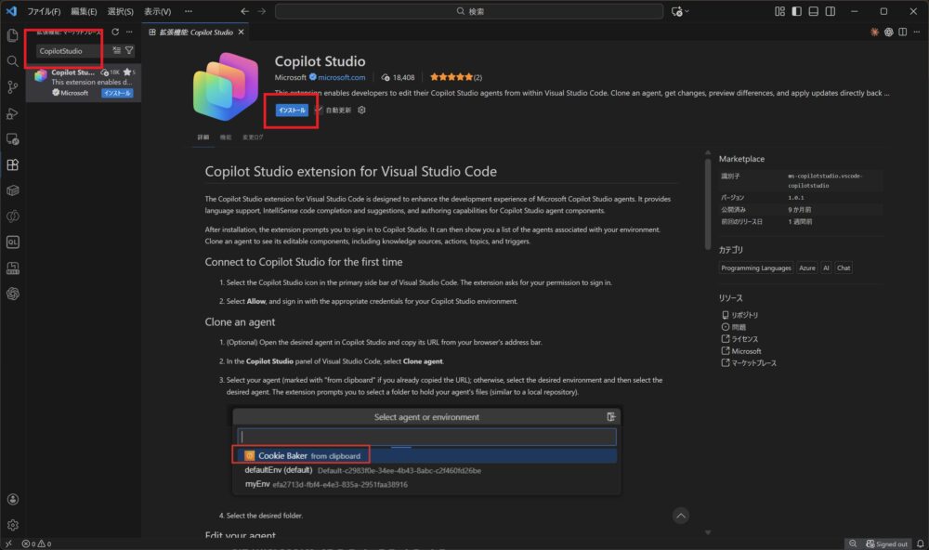Open more actions in extensions sidebar header
929x550 pixels.
[131, 32]
